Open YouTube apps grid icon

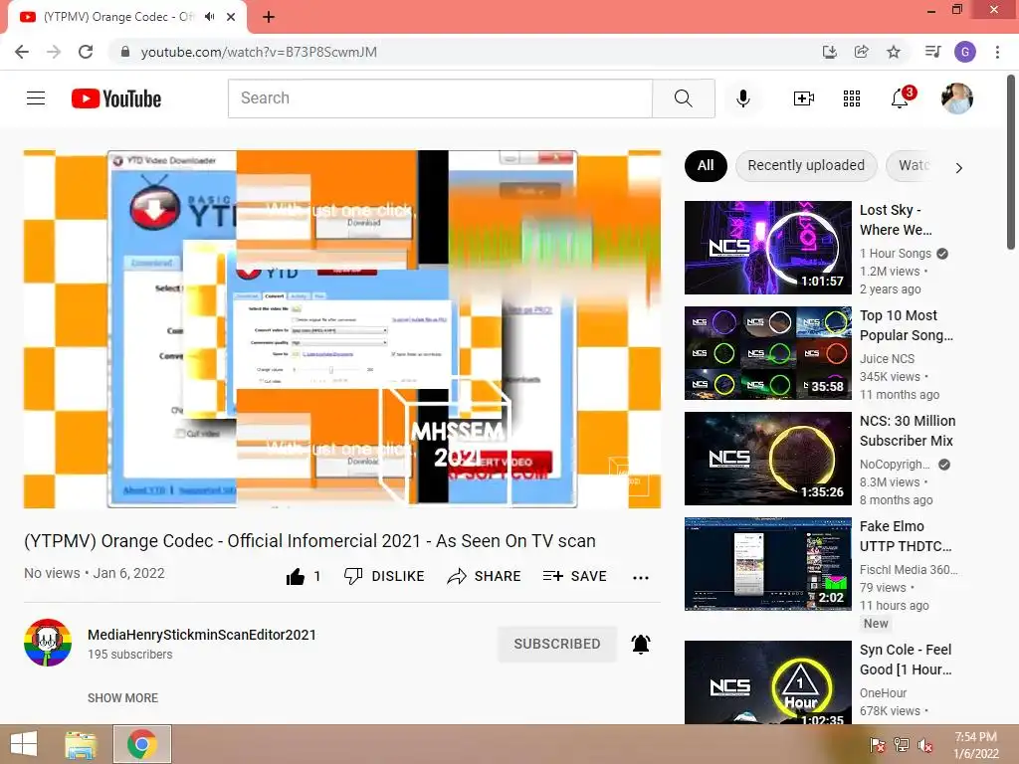coord(852,98)
